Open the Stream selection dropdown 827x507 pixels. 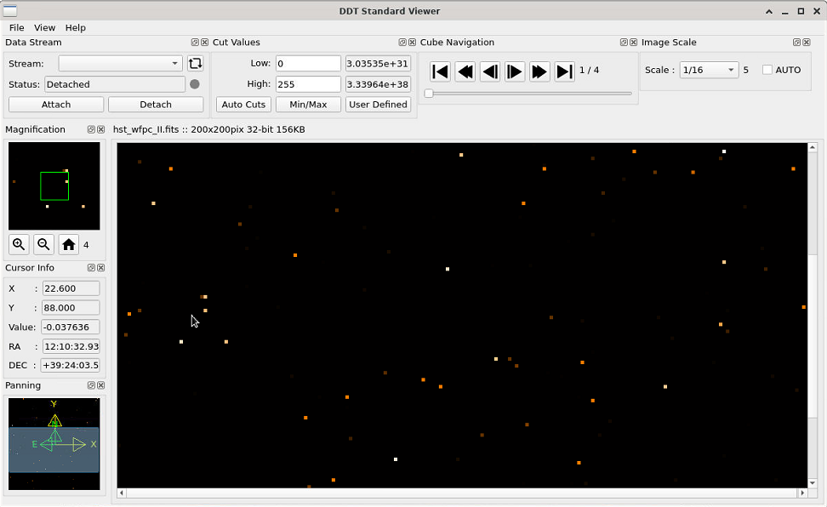120,62
